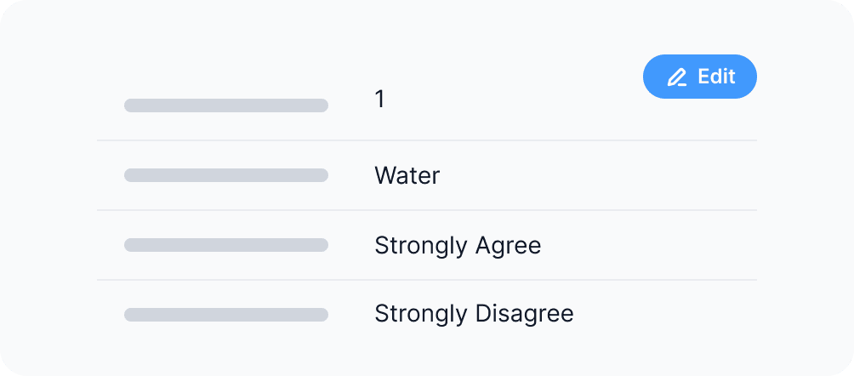This screenshot has width=854, height=376.
Task: Click the gray placeholder label beside "1"
Action: point(225,105)
